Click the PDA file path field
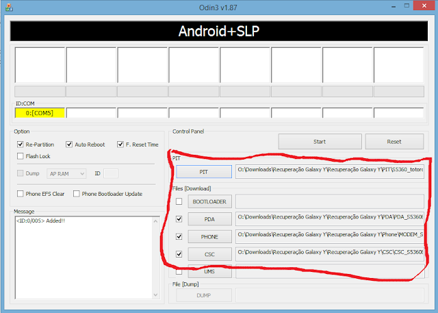The image size is (438, 313). [x=330, y=219]
